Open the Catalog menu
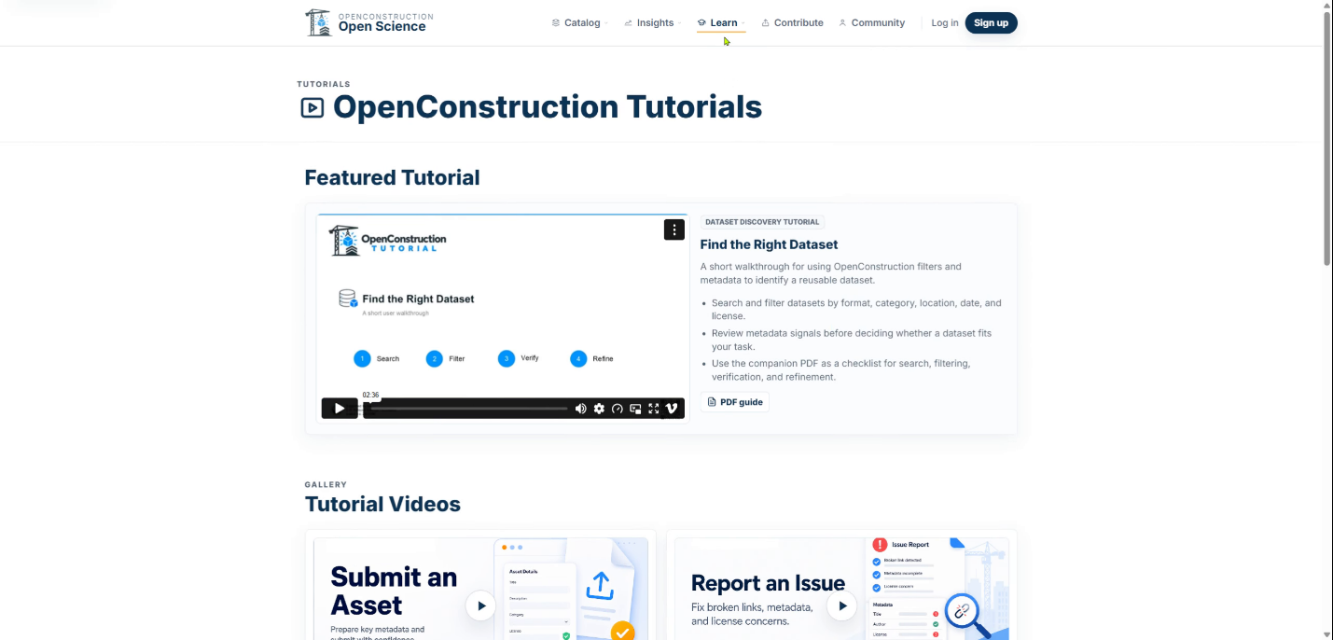This screenshot has width=1333, height=640. [579, 22]
